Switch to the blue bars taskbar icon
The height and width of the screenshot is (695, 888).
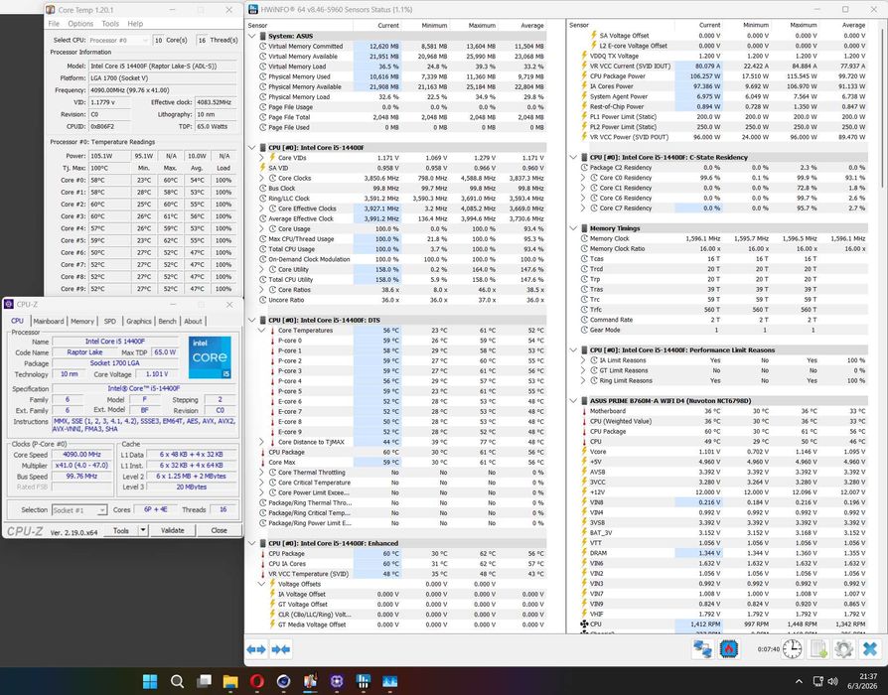[x=364, y=681]
